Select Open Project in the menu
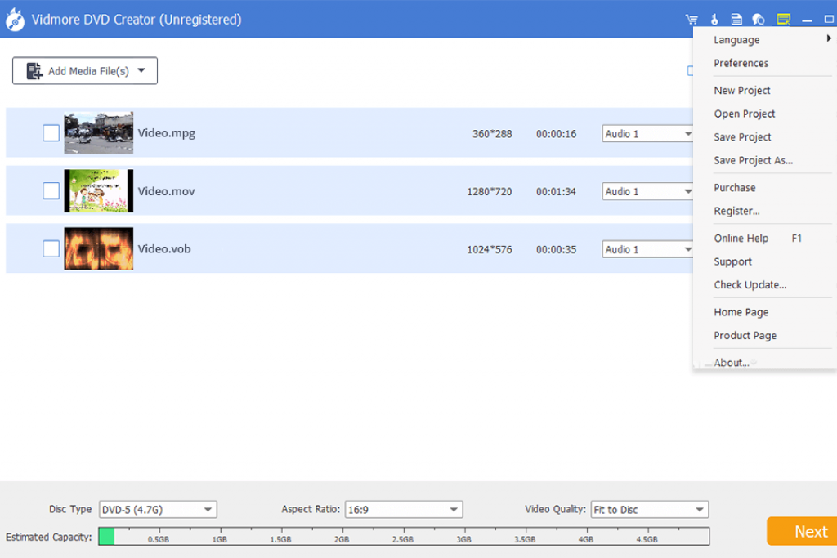The width and height of the screenshot is (837, 558). [744, 114]
